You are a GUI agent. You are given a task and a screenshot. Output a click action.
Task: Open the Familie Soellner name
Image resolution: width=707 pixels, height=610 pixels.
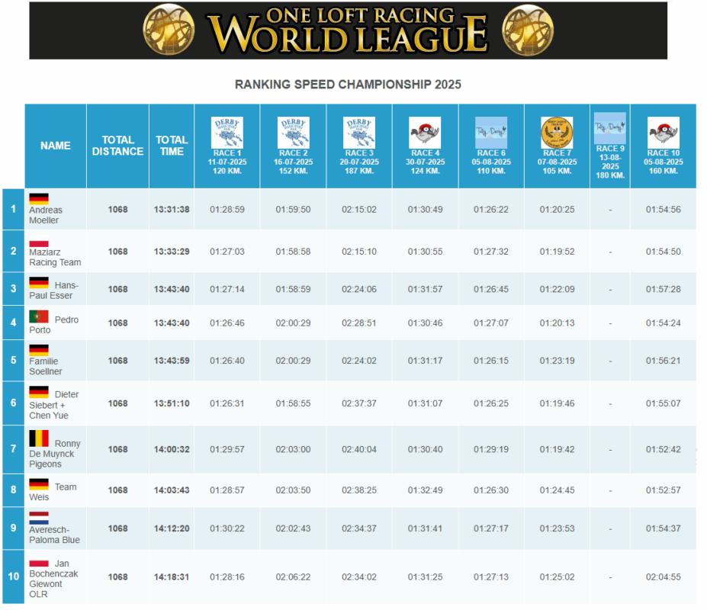[x=46, y=366]
